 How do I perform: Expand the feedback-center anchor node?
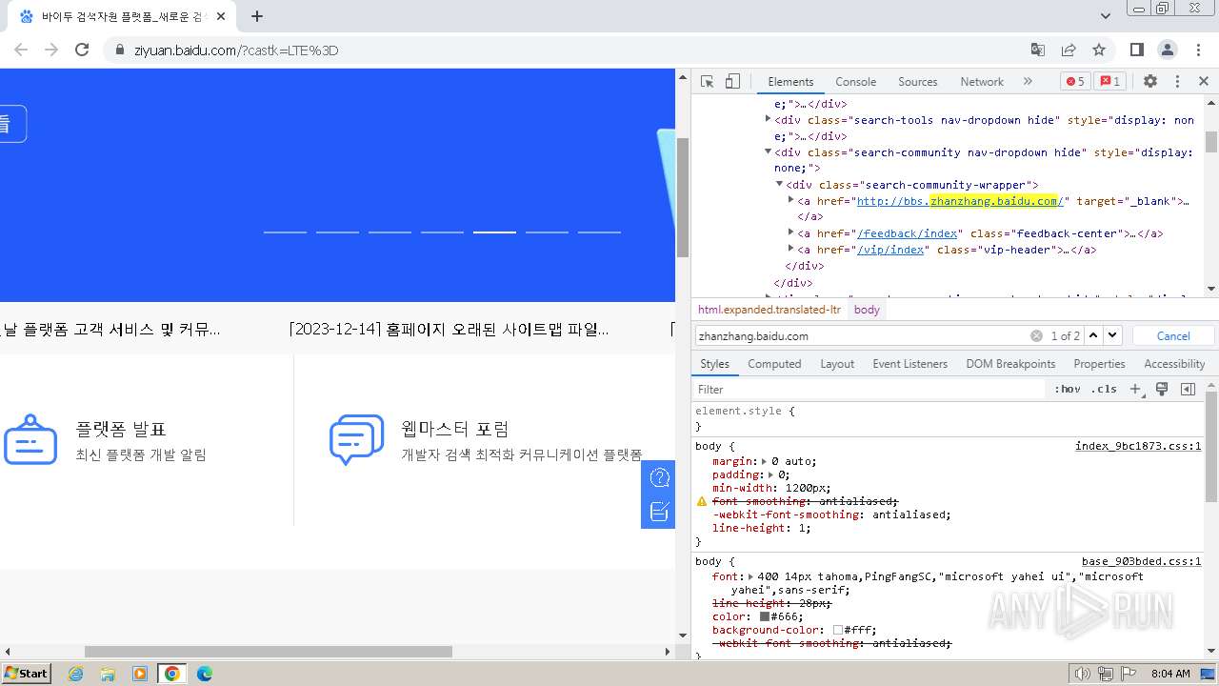pos(790,232)
